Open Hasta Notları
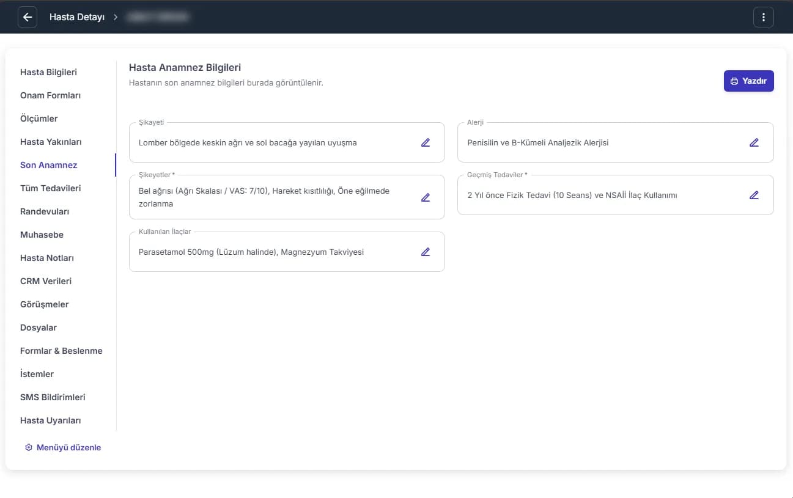Viewport: 793px width, 498px height. point(47,258)
